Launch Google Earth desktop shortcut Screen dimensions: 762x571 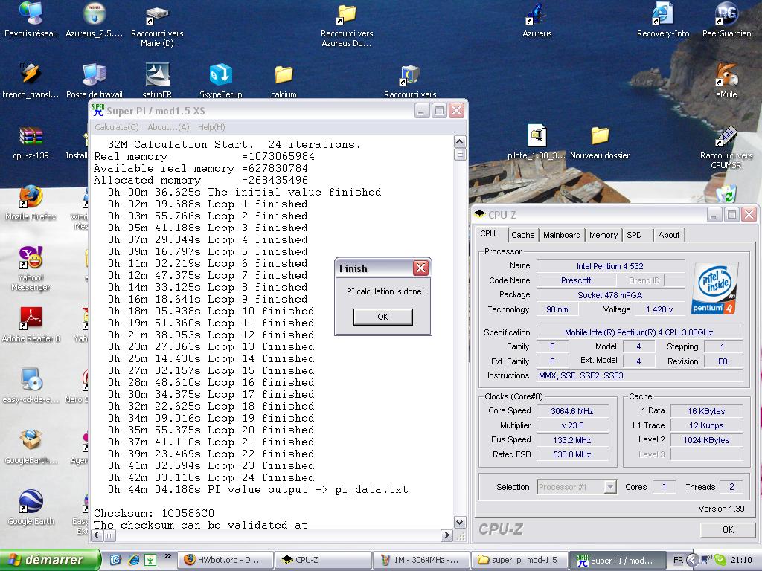31,507
